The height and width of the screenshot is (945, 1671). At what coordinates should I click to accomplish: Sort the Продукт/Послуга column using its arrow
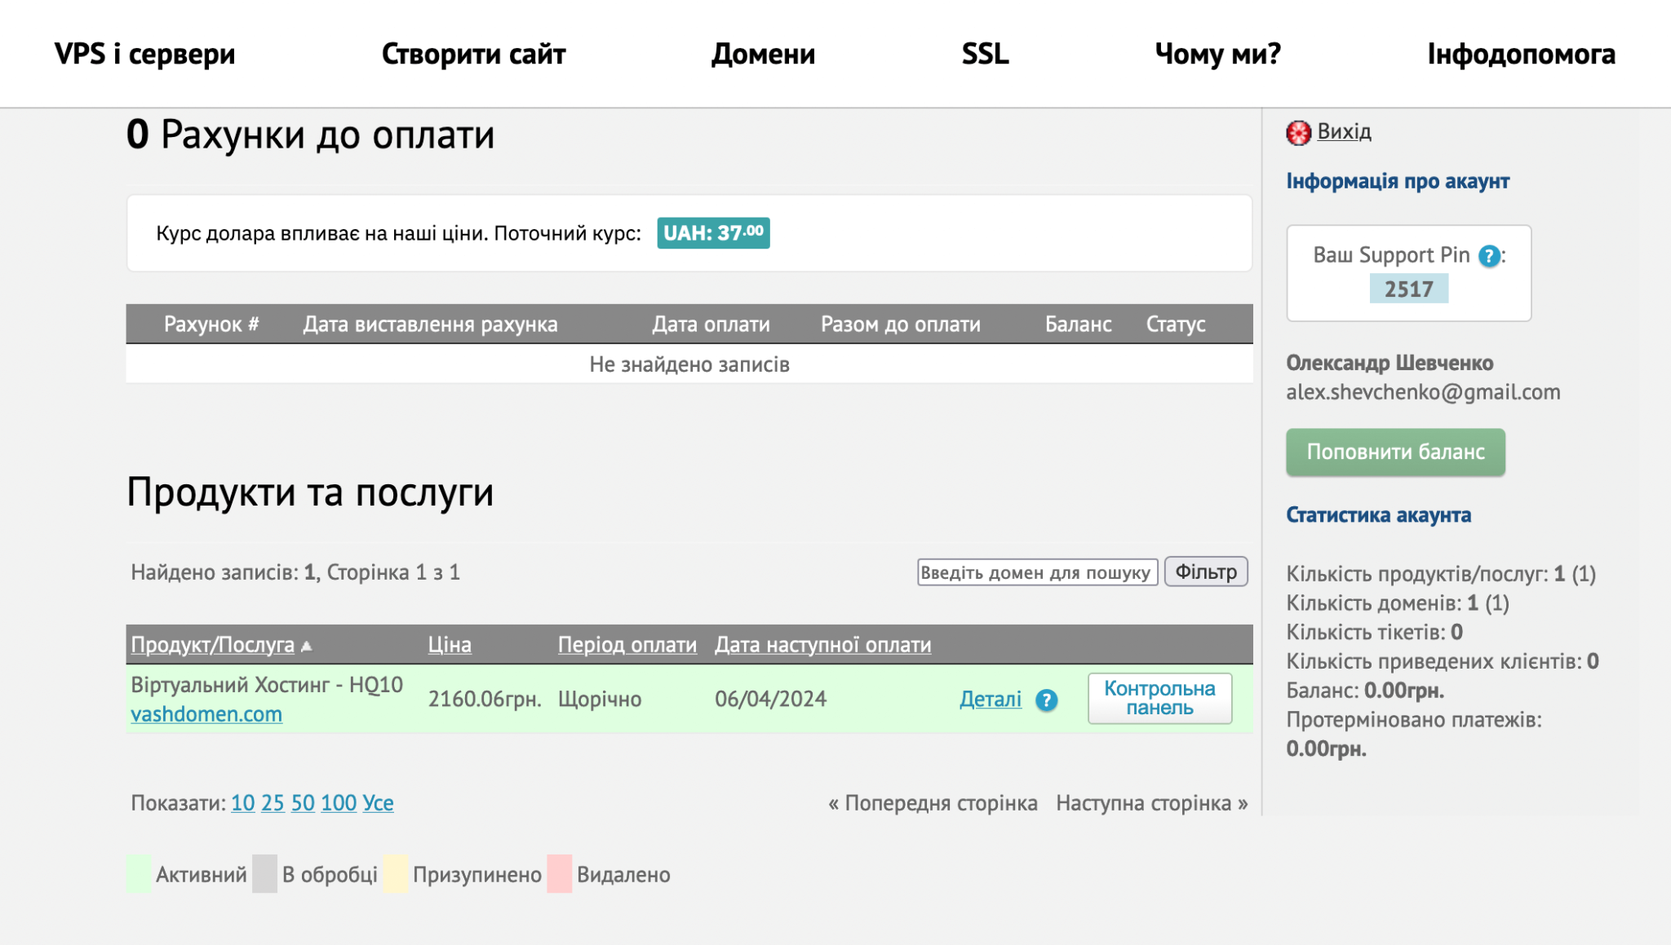pyautogui.click(x=306, y=644)
